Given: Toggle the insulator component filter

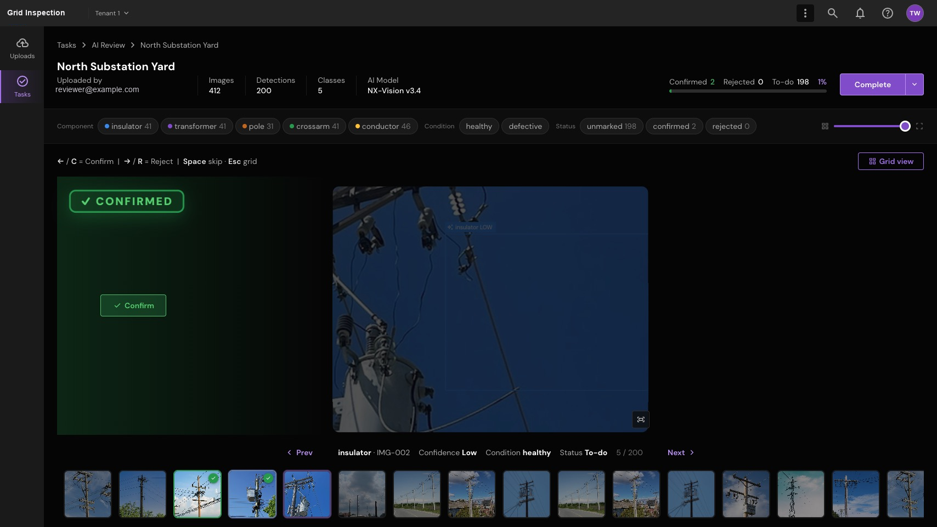Looking at the screenshot, I should click(x=128, y=126).
